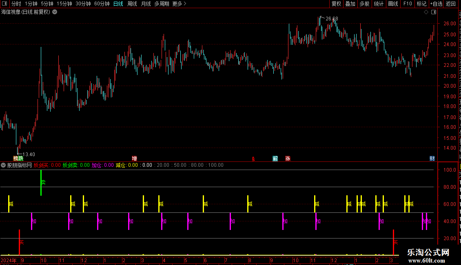Viewport: 461px width, 265px height.
Task: Click the 减仓 indicator legend value
Action: pyautogui.click(x=127, y=165)
